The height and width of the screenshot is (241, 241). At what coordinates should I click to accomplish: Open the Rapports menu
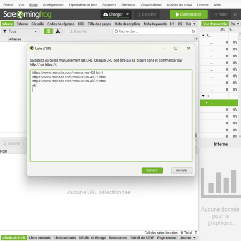point(109,5)
